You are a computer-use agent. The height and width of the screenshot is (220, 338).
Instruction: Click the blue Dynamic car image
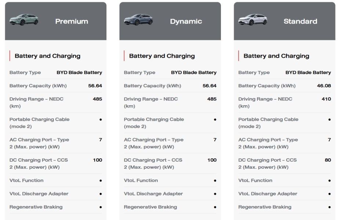(x=138, y=20)
